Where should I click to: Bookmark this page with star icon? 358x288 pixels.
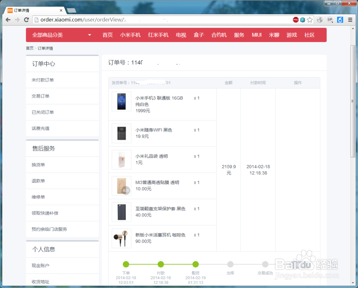click(310, 20)
